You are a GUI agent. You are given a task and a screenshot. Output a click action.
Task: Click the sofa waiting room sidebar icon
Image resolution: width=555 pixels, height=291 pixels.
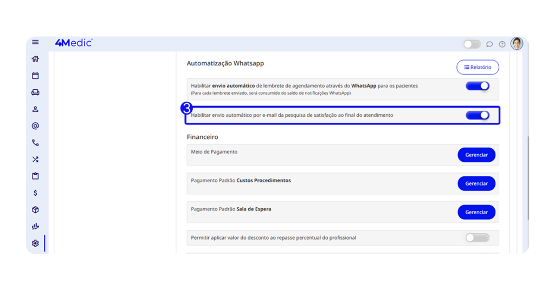click(35, 92)
